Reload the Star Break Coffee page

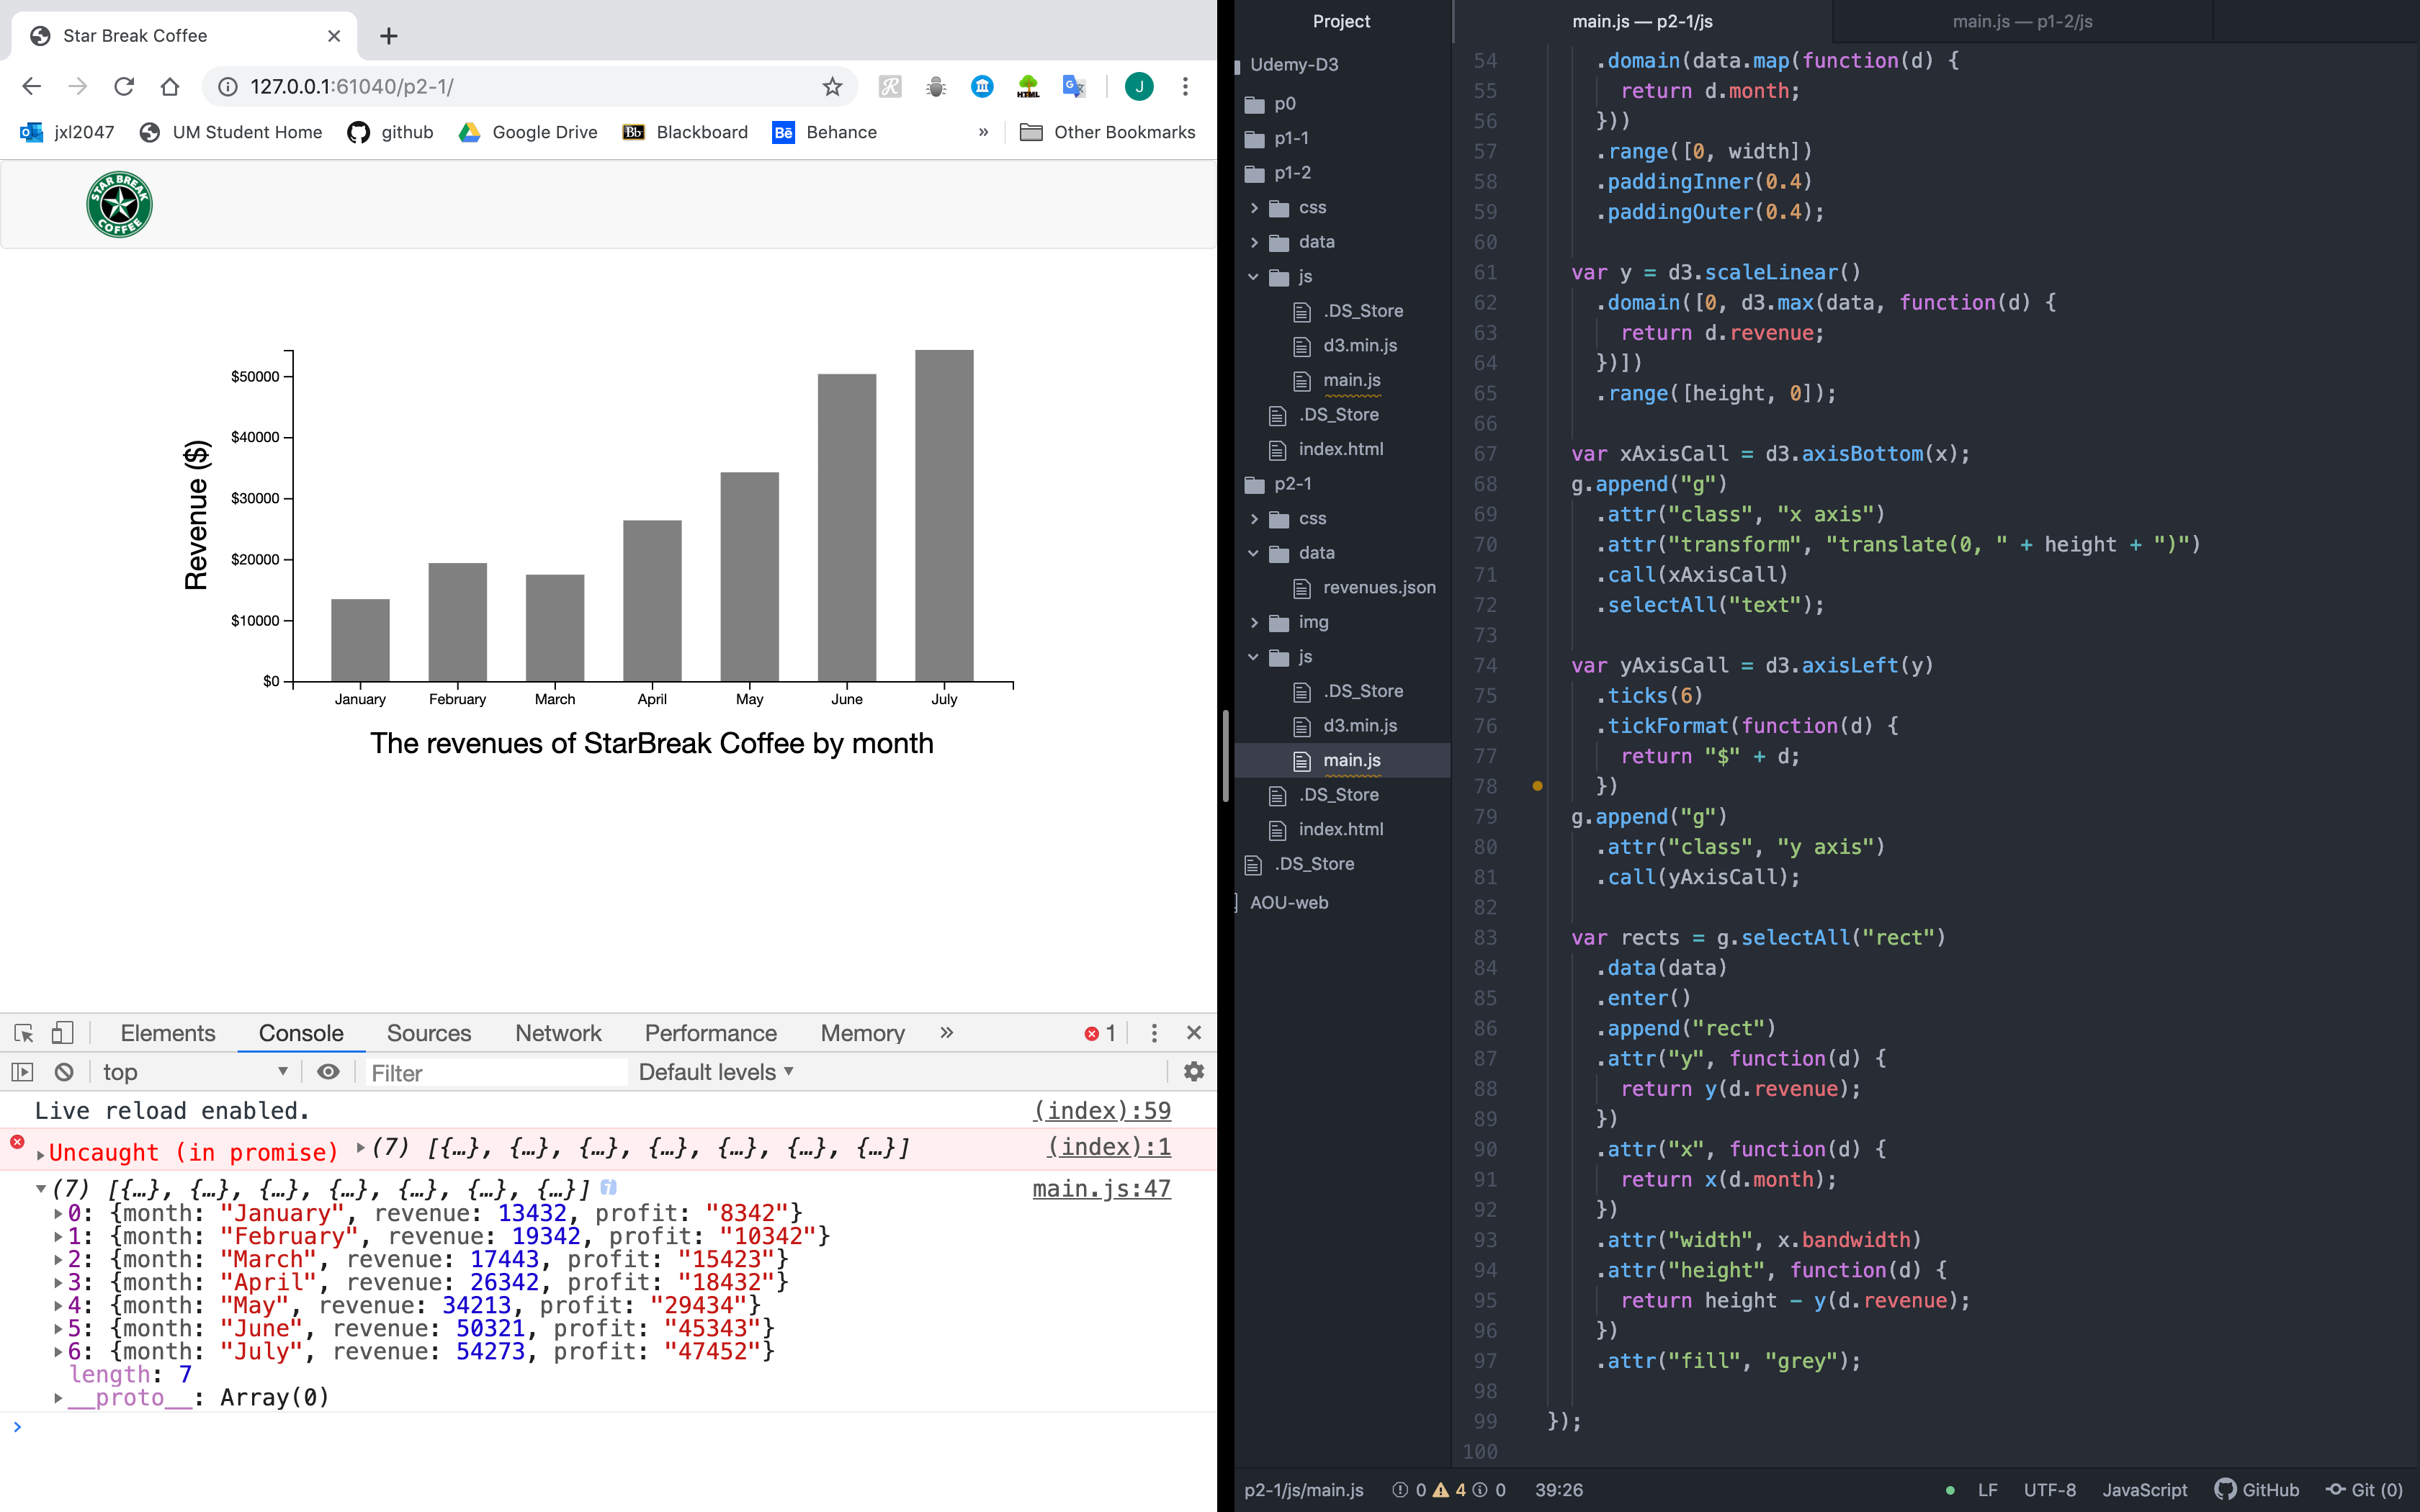(124, 87)
